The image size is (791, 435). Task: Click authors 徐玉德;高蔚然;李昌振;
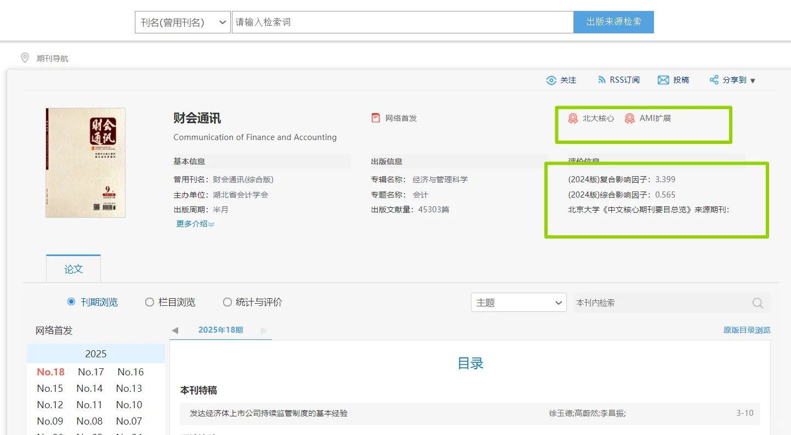click(587, 413)
